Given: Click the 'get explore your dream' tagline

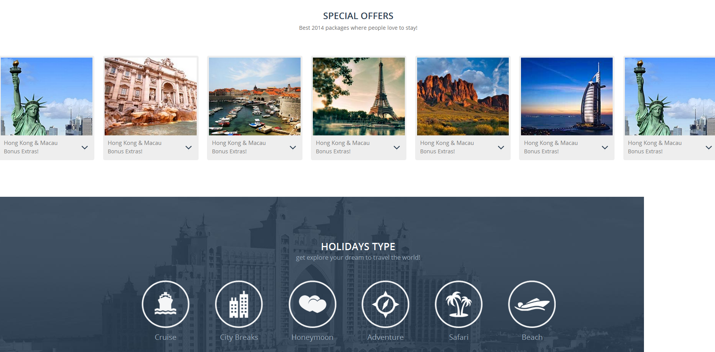Looking at the screenshot, I should 358,257.
